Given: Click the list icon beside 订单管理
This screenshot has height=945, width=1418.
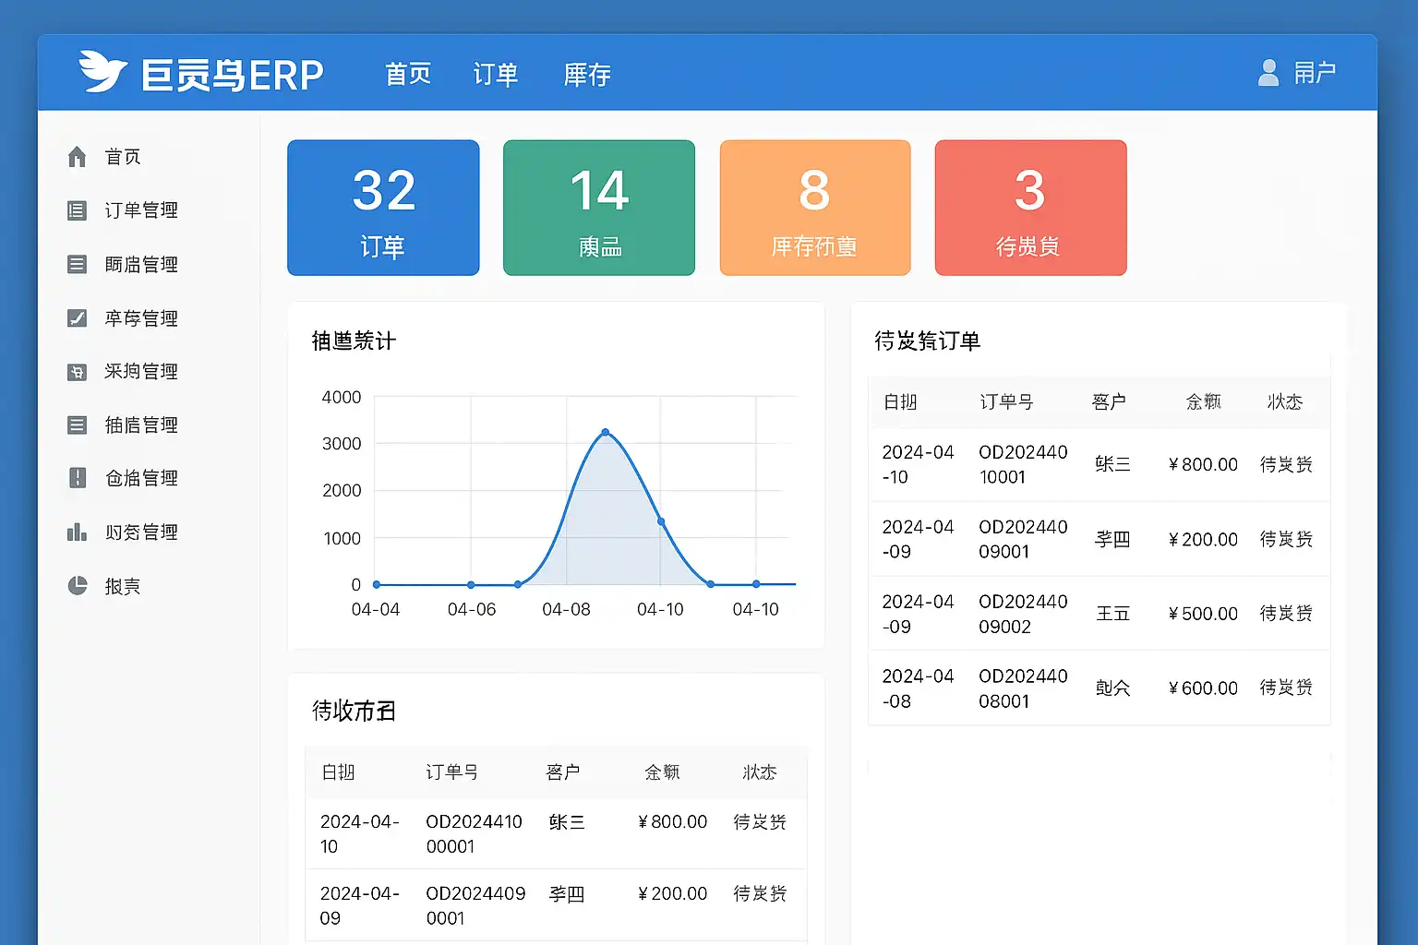Looking at the screenshot, I should pos(78,210).
